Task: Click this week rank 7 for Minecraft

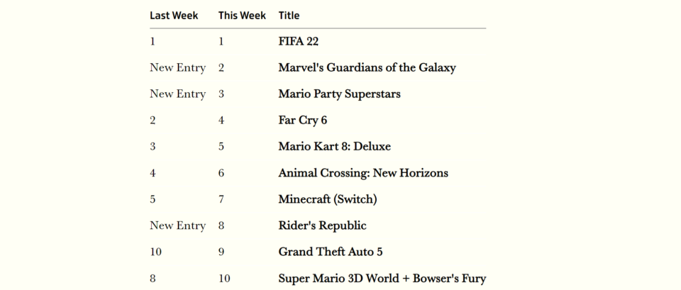Action: [221, 200]
